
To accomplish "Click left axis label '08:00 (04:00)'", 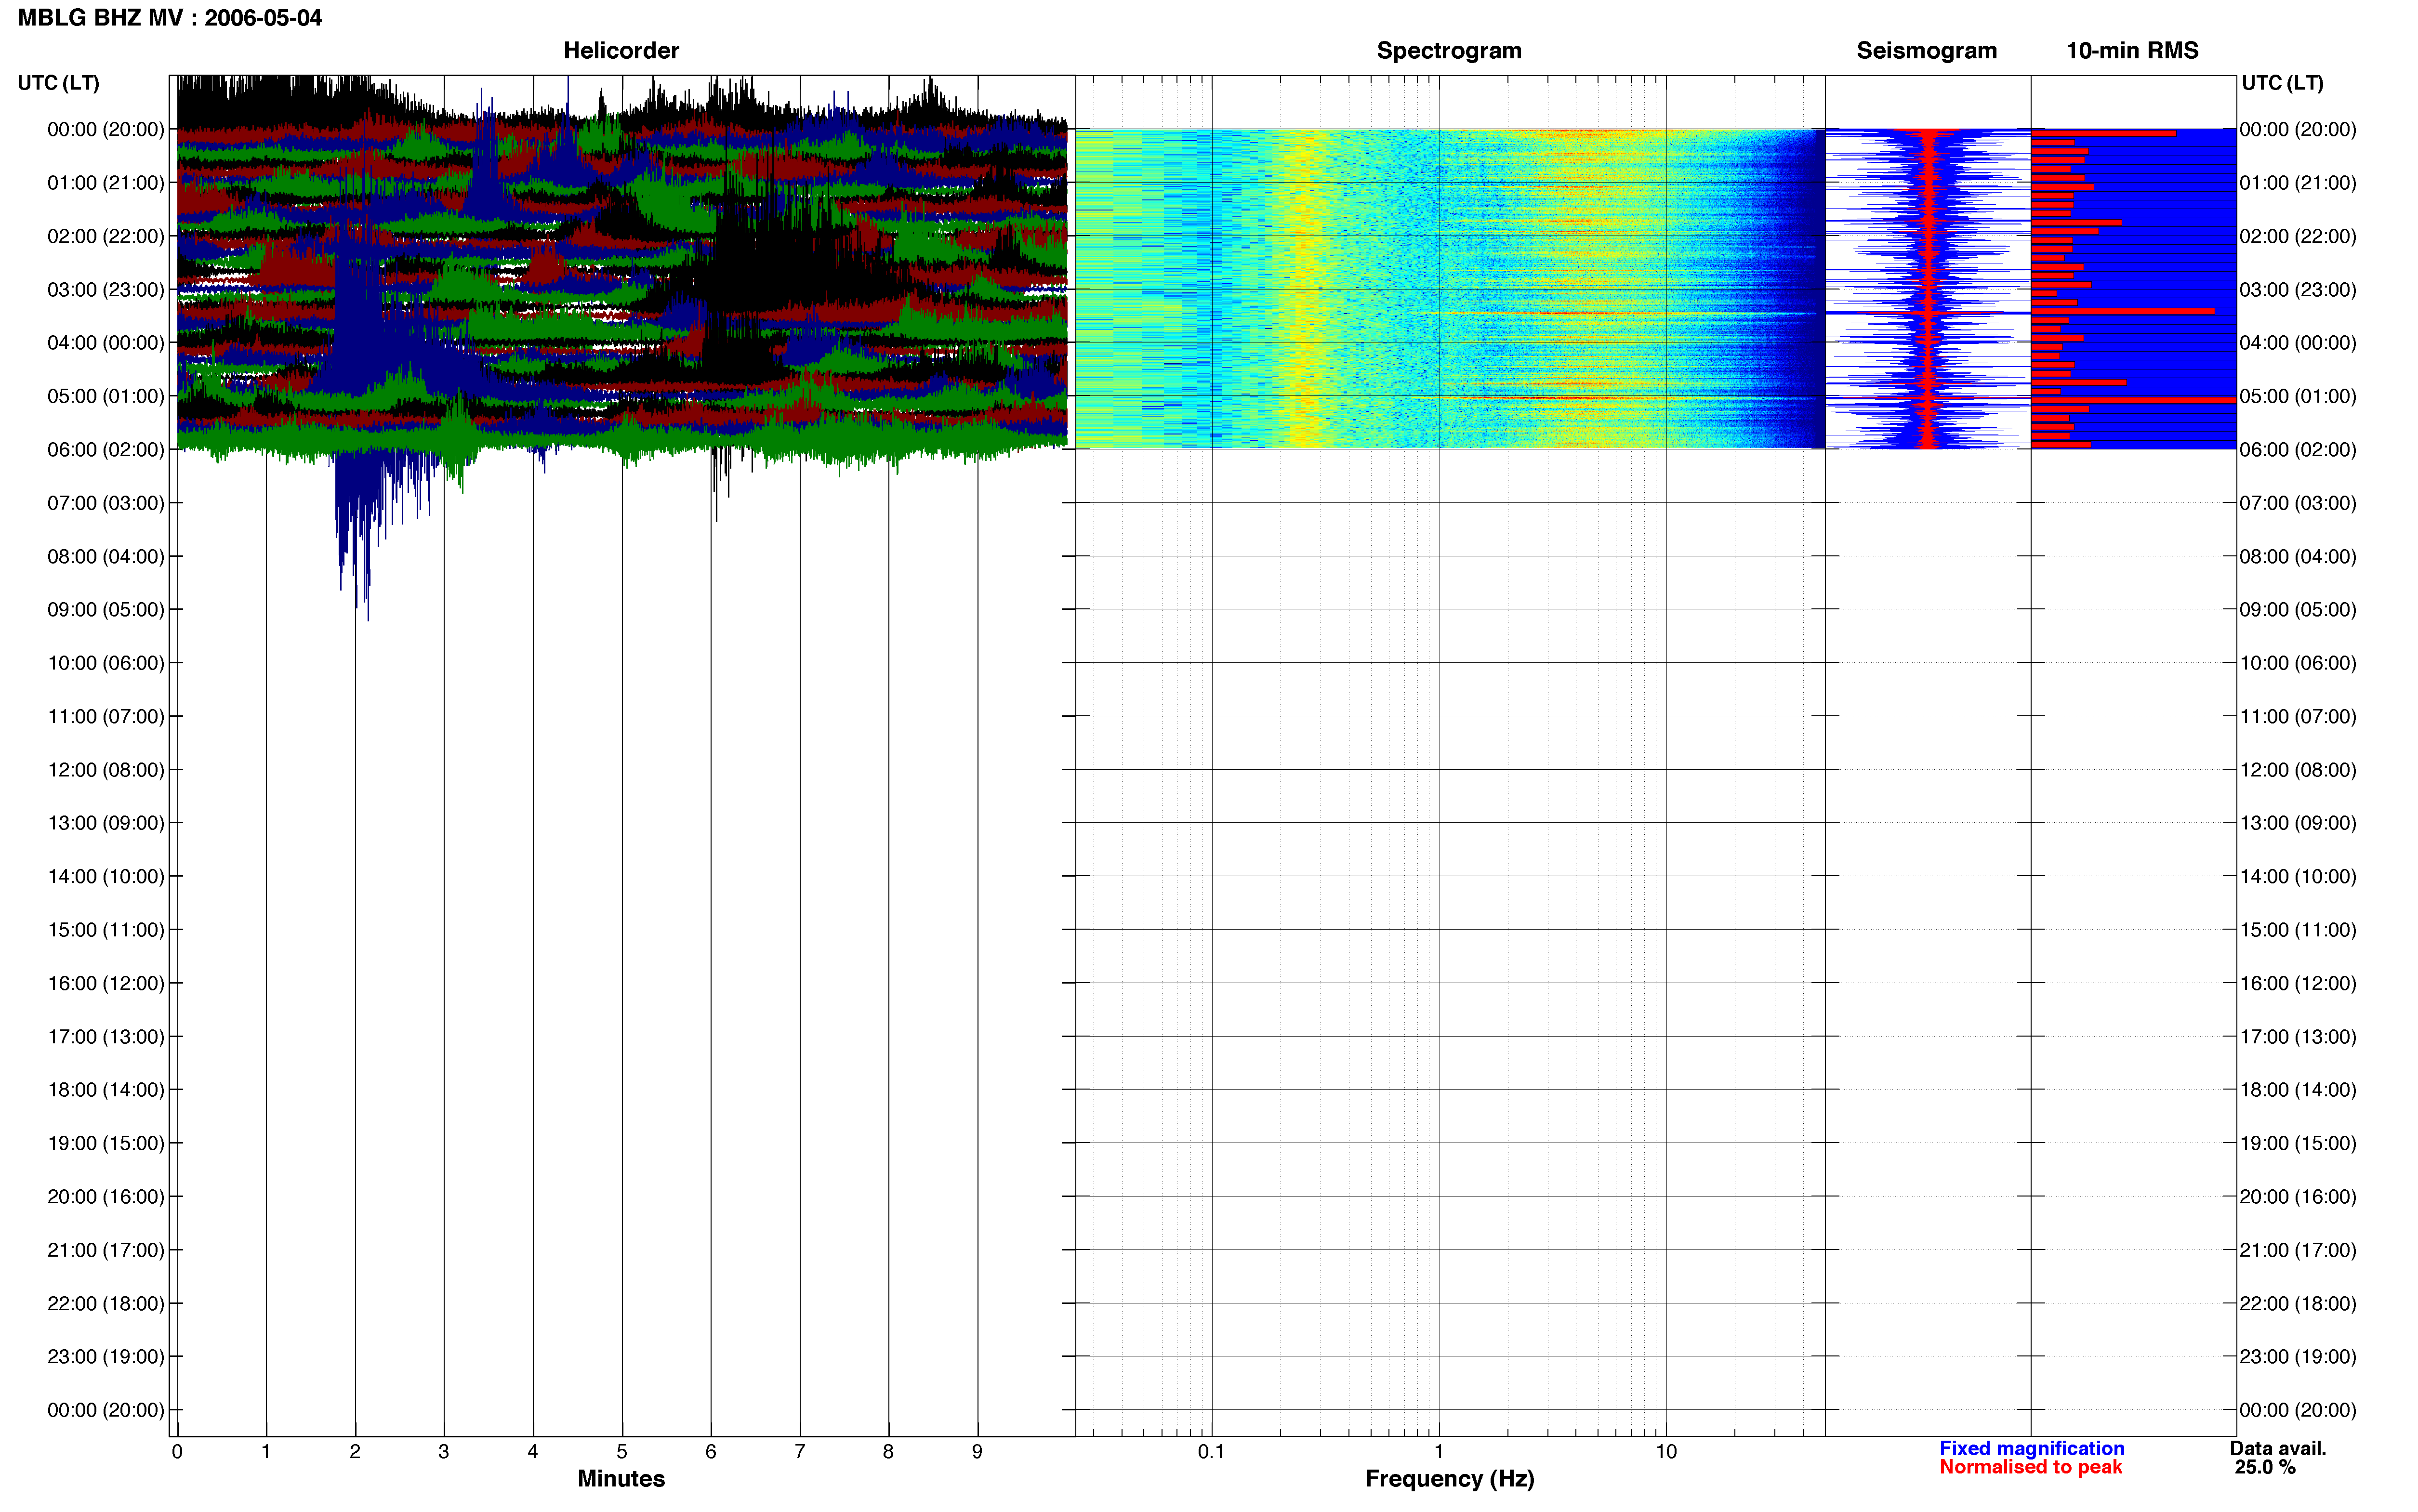I will point(106,556).
